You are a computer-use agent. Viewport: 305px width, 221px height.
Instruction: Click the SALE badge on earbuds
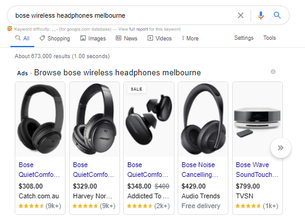click(x=137, y=89)
